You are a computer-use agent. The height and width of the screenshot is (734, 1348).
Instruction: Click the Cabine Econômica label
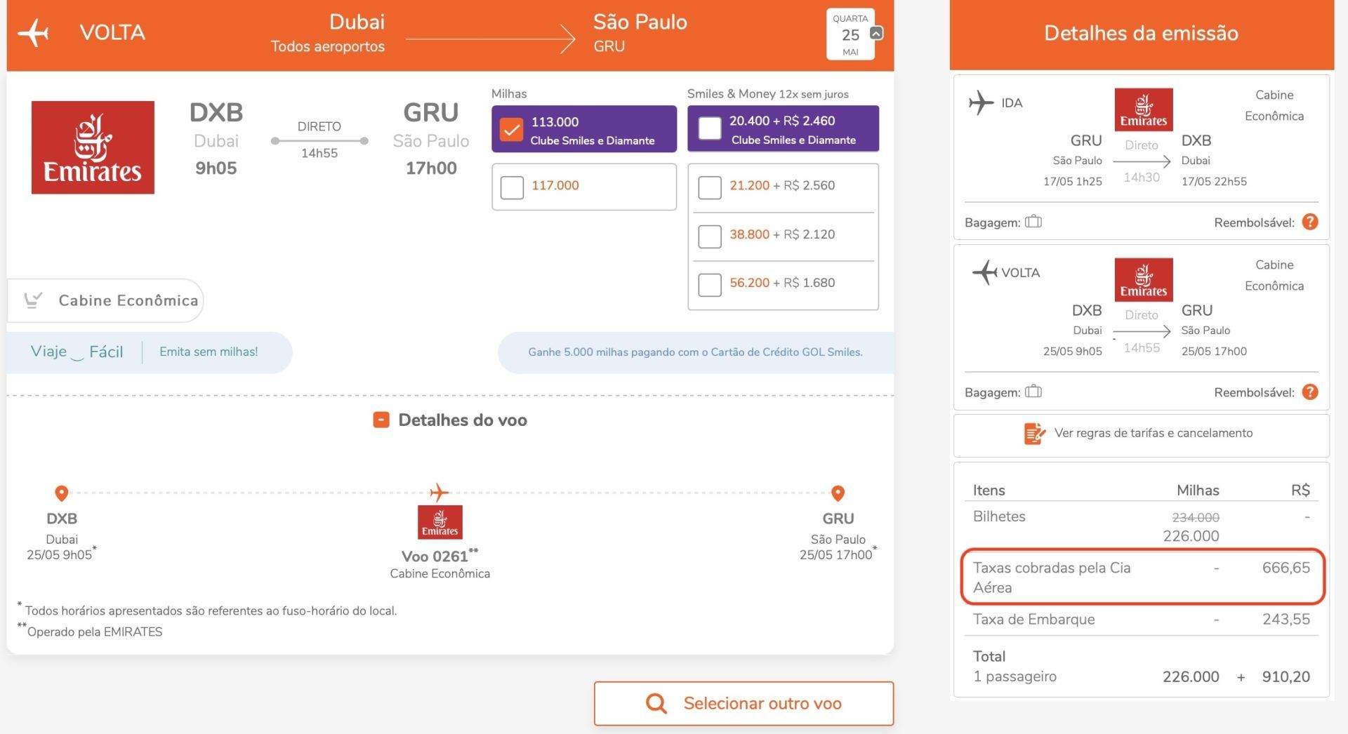(128, 300)
